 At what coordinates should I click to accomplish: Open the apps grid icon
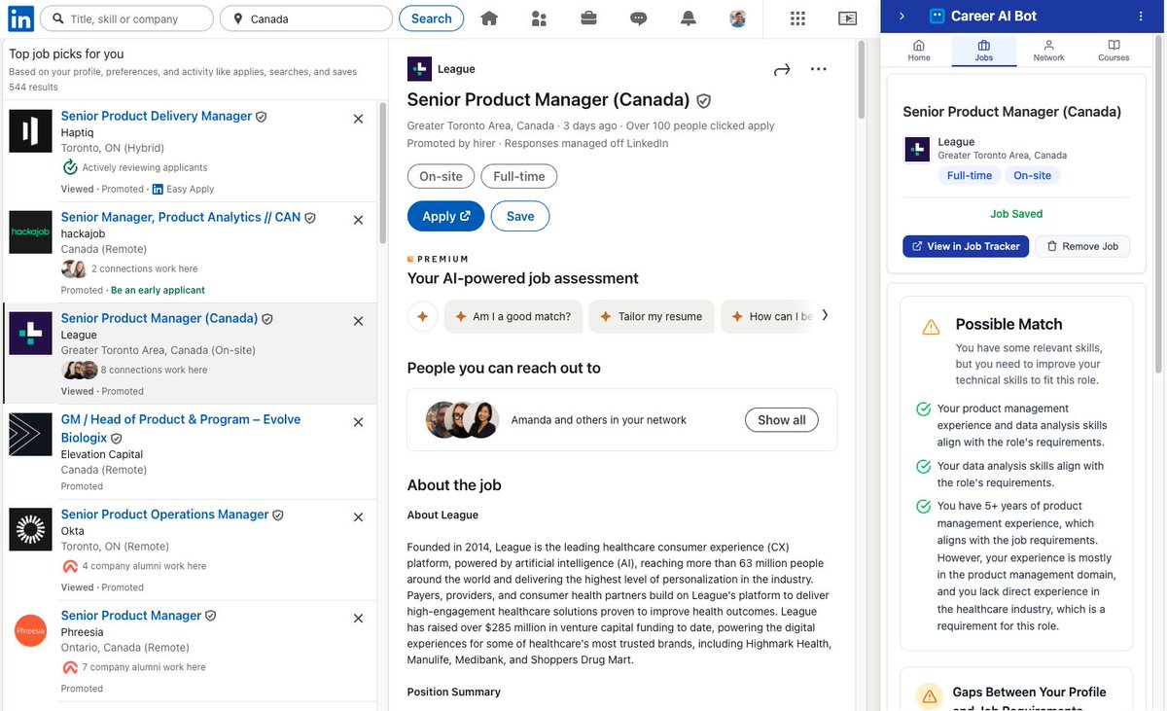[x=797, y=18]
